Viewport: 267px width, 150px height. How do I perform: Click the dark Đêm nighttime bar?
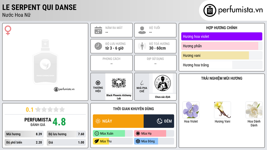coord(159,121)
